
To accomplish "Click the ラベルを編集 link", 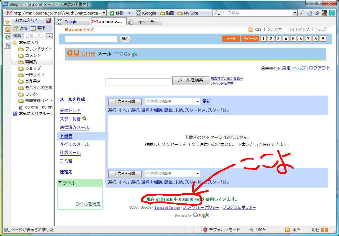I will [x=88, y=204].
